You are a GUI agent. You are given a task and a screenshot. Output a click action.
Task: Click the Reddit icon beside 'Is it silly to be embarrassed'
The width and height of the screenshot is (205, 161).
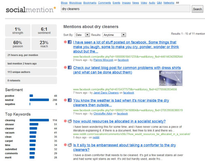coord(70,145)
